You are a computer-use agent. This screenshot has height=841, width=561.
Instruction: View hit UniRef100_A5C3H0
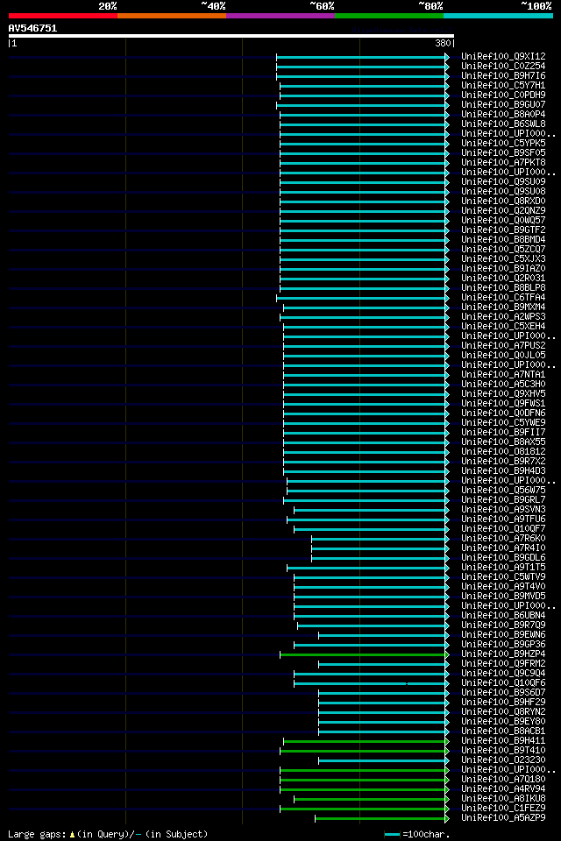pos(503,385)
